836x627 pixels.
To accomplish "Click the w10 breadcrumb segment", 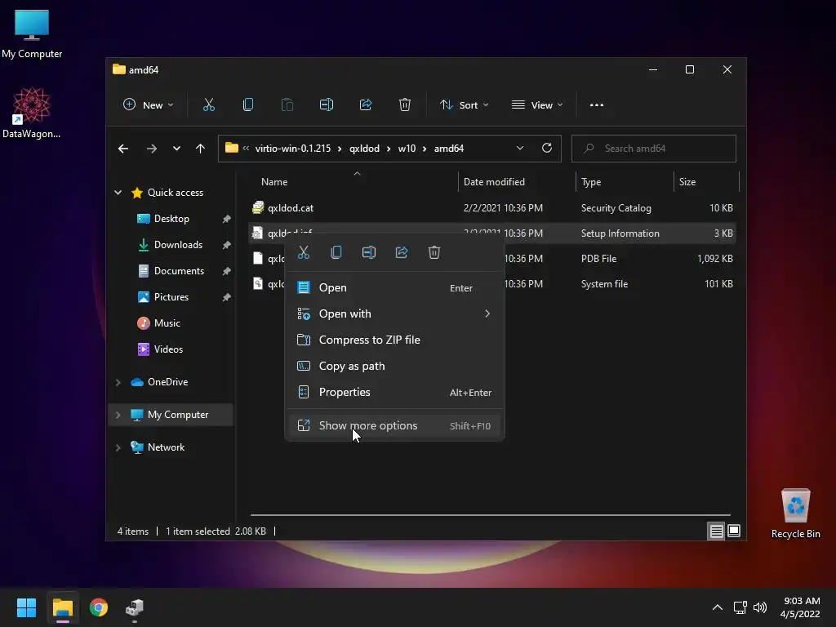I will point(407,149).
